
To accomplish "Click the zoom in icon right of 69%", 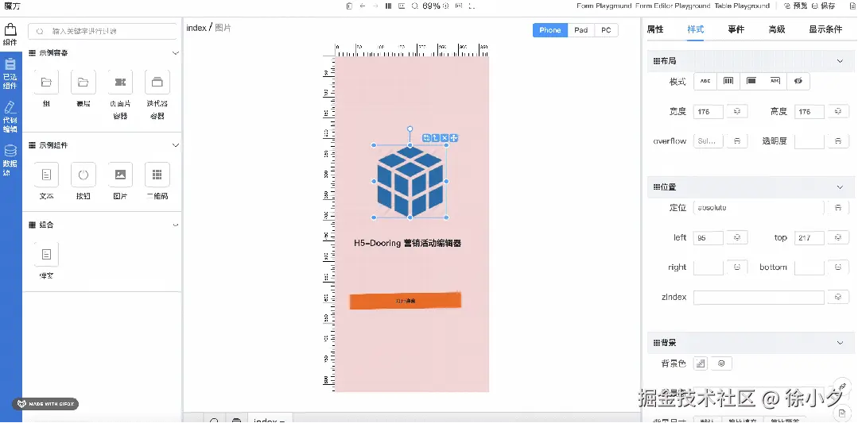I will [445, 6].
